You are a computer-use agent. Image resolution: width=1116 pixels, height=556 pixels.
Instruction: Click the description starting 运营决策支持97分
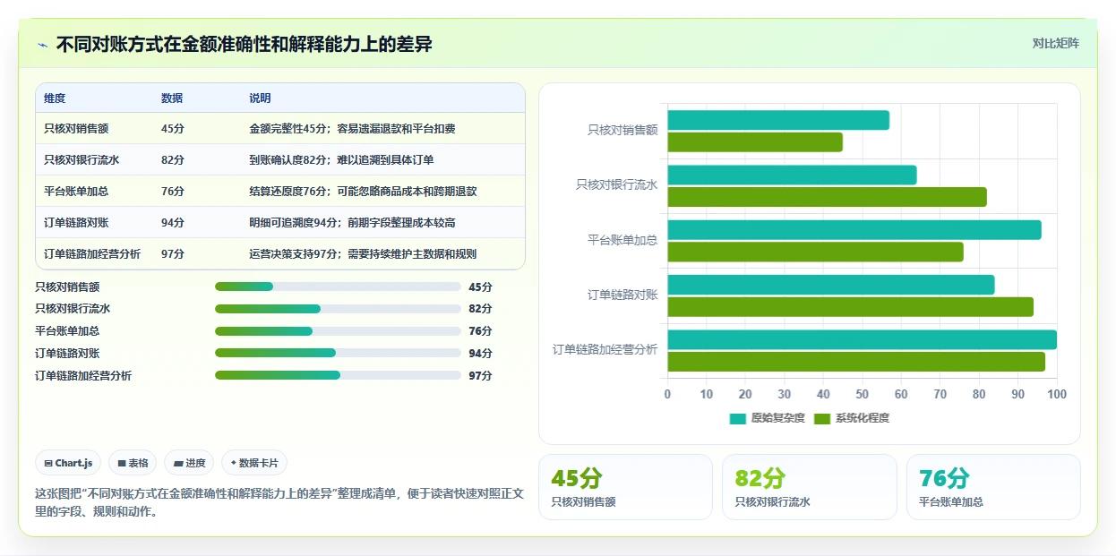[x=363, y=254]
